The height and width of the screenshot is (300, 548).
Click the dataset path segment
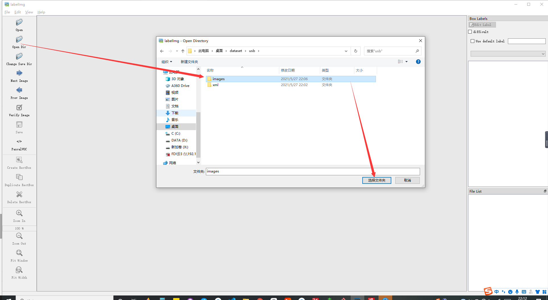click(x=236, y=51)
